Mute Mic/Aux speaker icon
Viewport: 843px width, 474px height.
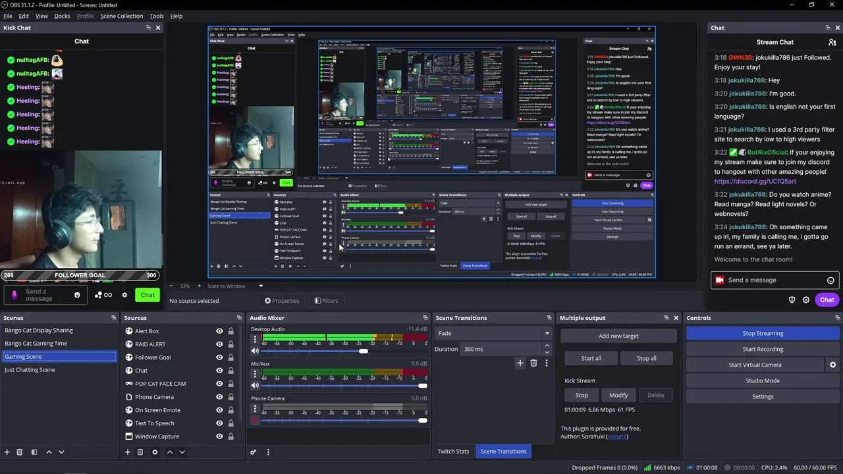click(x=255, y=386)
